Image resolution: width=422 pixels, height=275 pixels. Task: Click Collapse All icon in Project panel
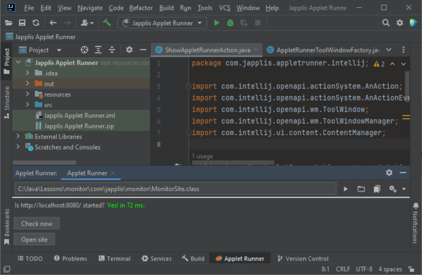(112, 50)
